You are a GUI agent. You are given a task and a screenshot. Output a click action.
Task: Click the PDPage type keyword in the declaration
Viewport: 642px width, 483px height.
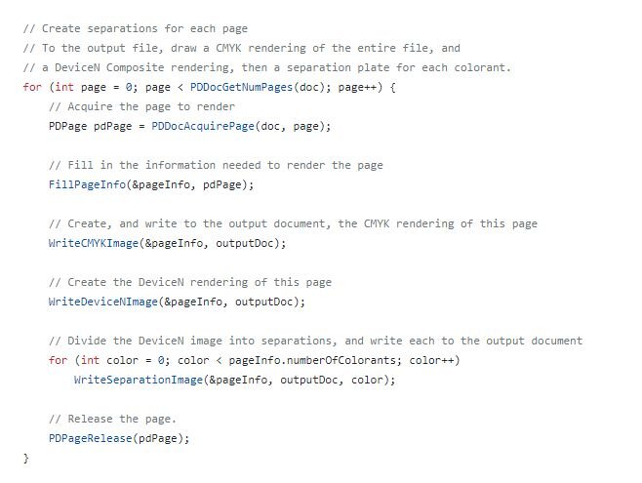tap(67, 126)
